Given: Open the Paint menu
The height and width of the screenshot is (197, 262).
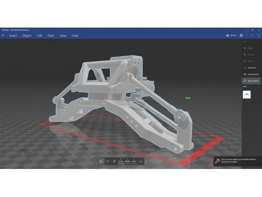Looking at the screenshot, I should tap(51, 35).
